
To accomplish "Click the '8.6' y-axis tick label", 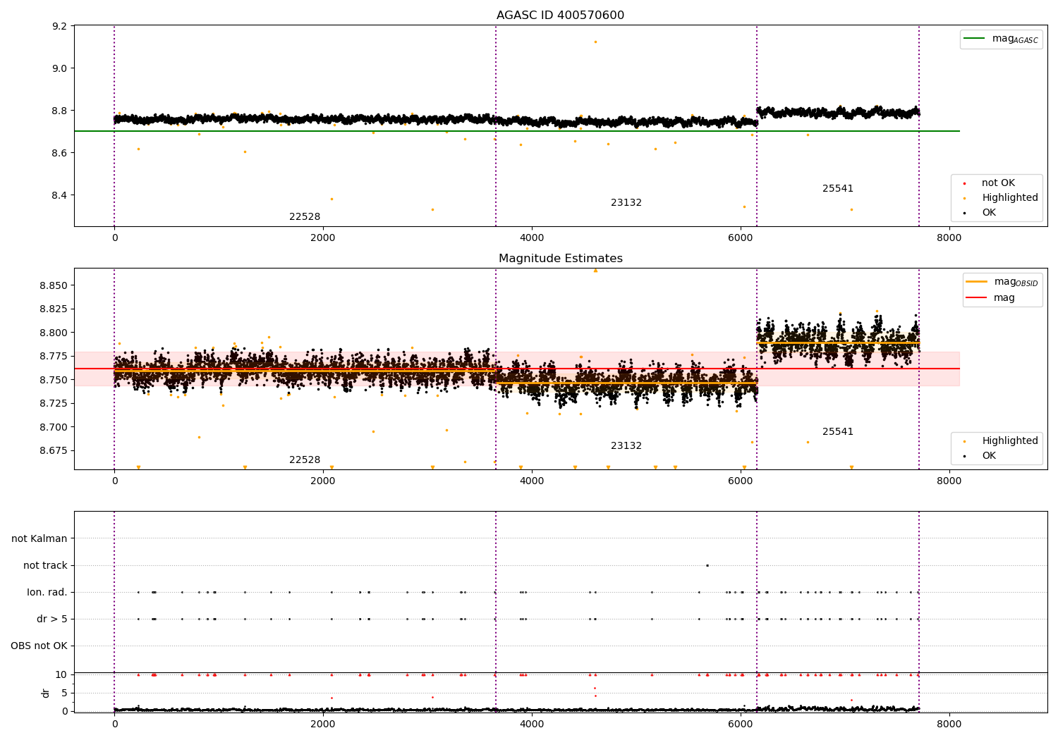I will [x=60, y=154].
